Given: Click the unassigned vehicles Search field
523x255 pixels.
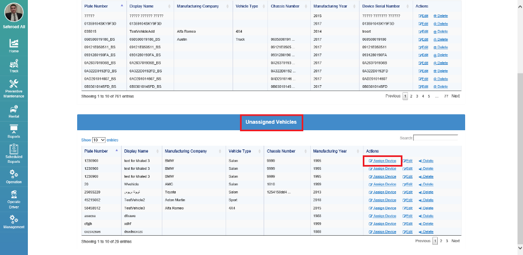Looking at the screenshot, I should 436,138.
